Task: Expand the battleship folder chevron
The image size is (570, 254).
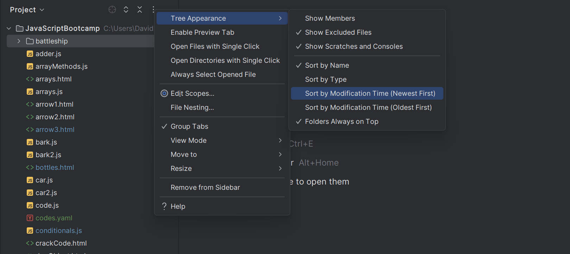Action: coord(19,41)
